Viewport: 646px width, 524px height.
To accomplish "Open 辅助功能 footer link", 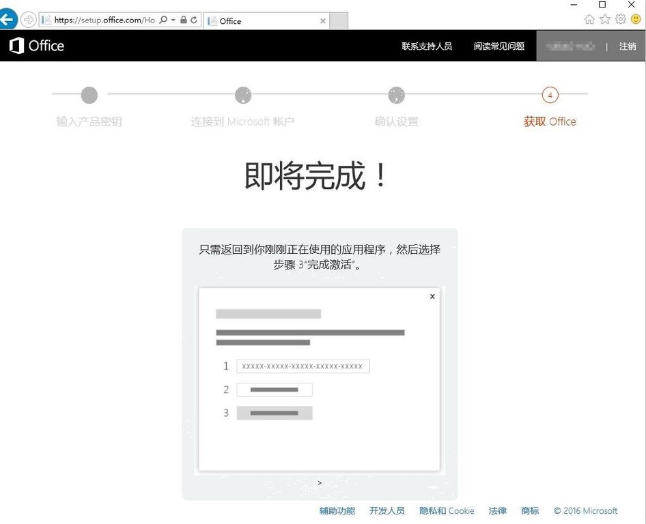I will pos(337,511).
